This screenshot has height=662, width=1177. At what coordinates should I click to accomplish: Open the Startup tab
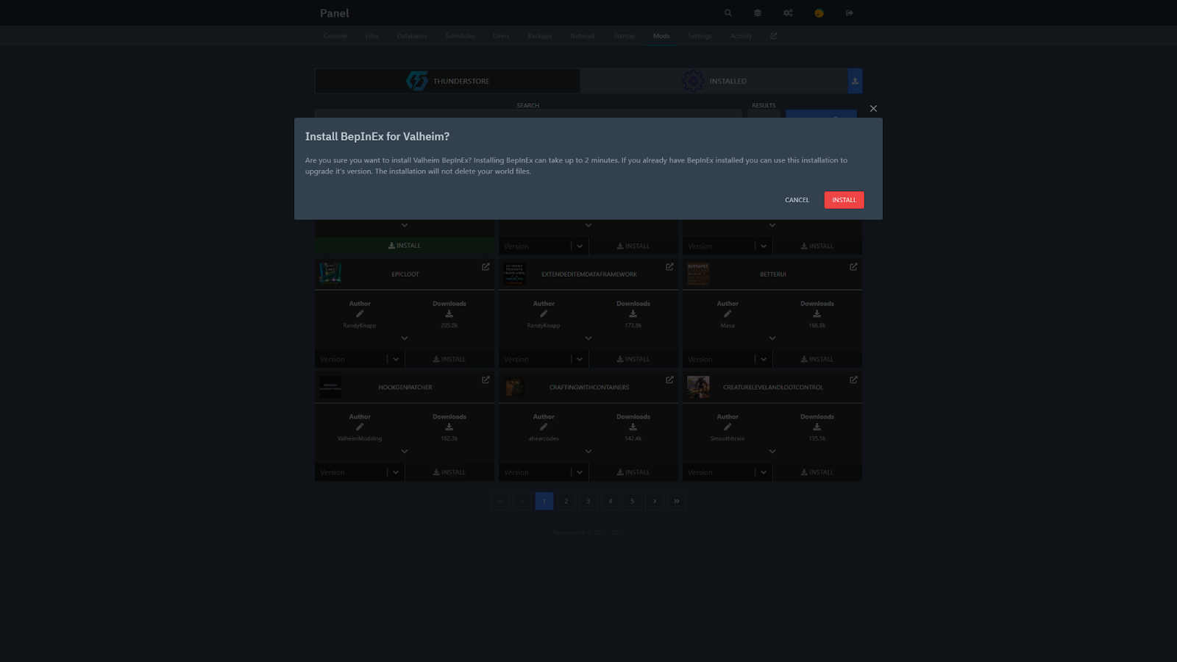624,36
